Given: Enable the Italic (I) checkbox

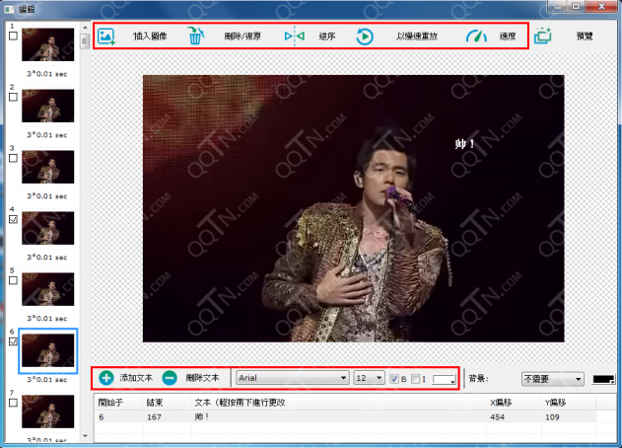Looking at the screenshot, I should pos(415,379).
